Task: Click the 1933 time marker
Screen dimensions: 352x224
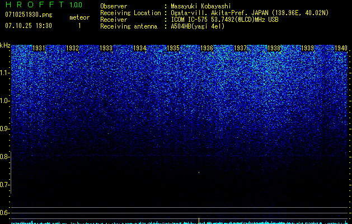Action: (x=106, y=48)
